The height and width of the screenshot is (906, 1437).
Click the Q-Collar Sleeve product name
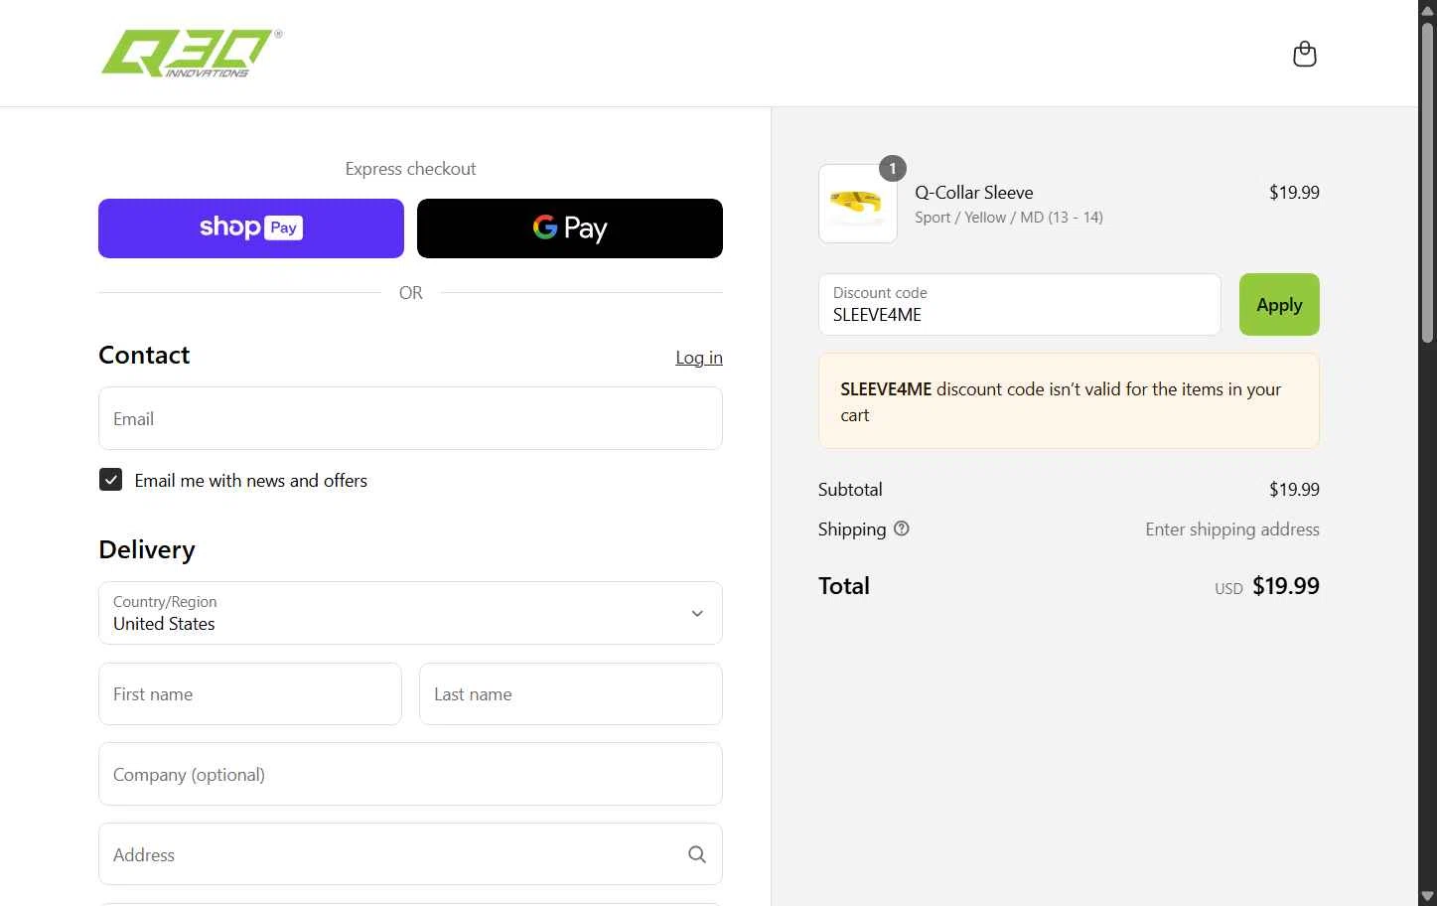coord(974,193)
